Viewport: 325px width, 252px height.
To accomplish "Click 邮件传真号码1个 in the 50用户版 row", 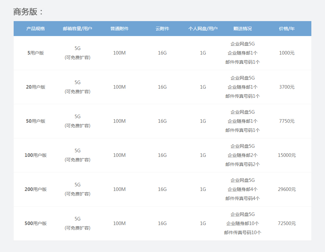I will (242, 130).
